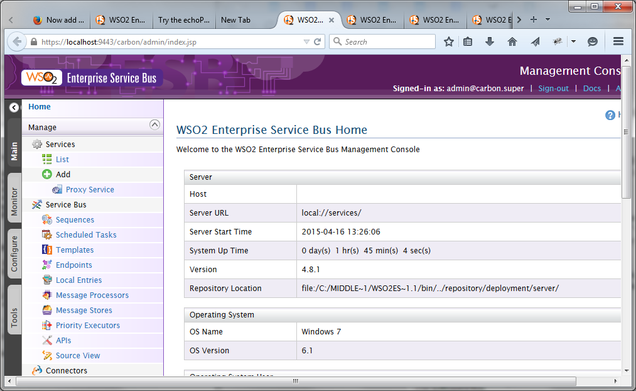Open the list all tabs dropdown
The image size is (636, 391).
pos(547,19)
